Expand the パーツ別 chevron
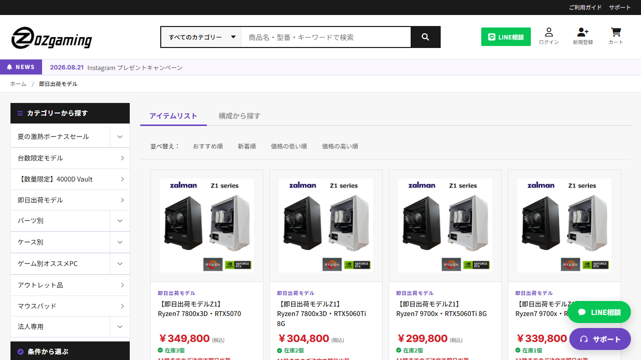 pyautogui.click(x=120, y=220)
